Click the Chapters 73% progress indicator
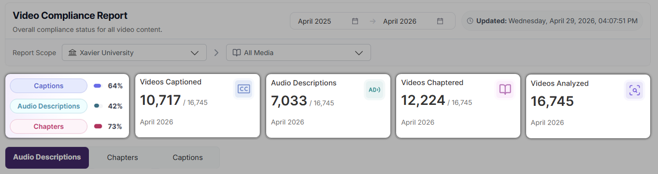This screenshot has height=174, width=658. (x=98, y=126)
